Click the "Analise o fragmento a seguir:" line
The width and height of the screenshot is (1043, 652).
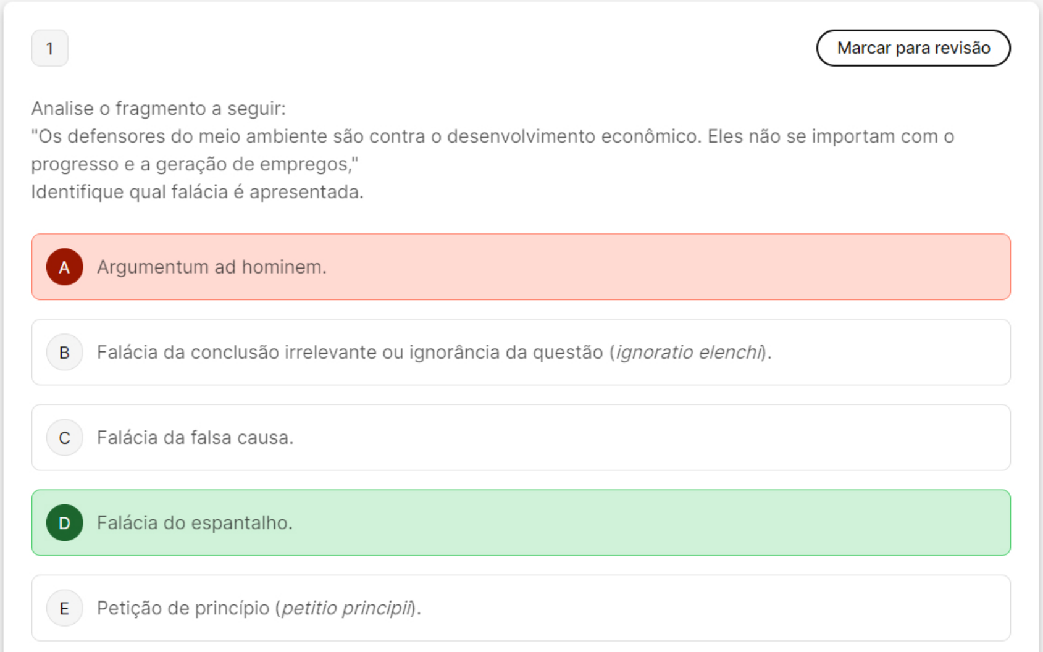point(159,109)
